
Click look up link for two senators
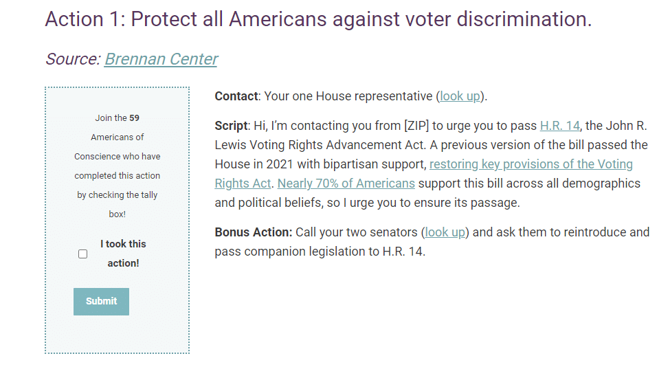pyautogui.click(x=445, y=232)
